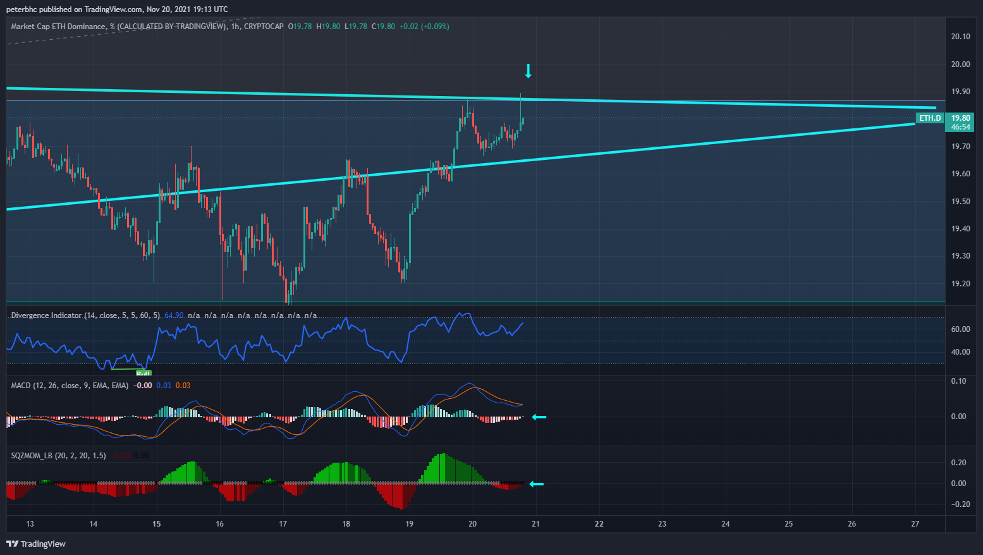Viewport: 983px width, 555px height.
Task: Click the Divergence Indicator value 64.90
Action: click(x=174, y=315)
